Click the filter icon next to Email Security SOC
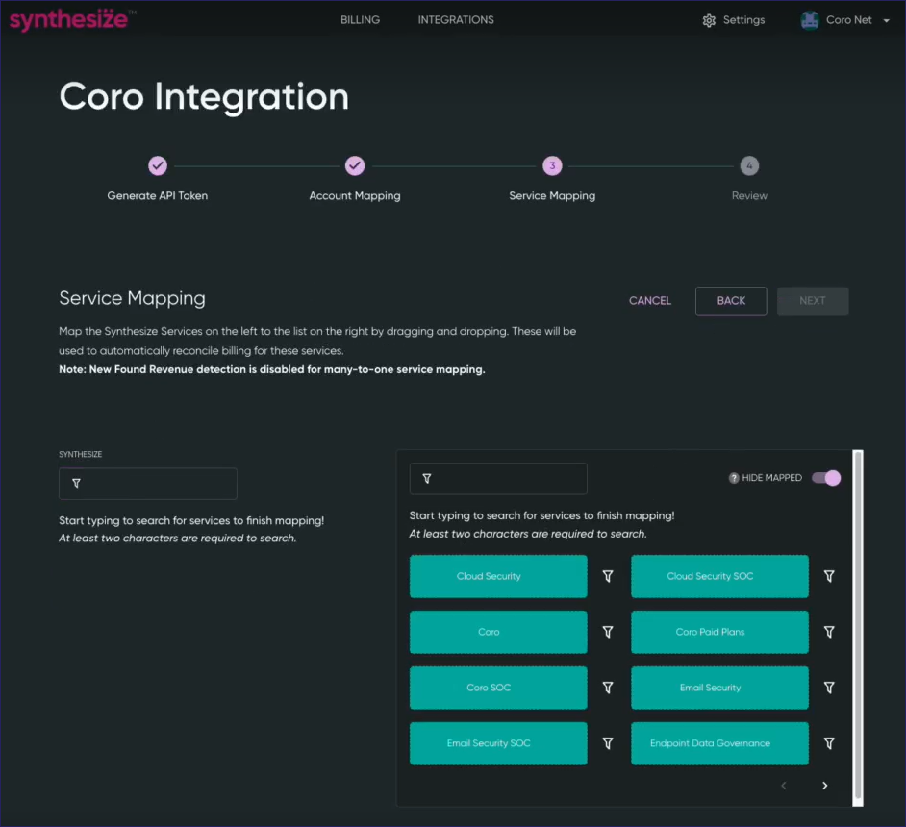 (x=608, y=743)
